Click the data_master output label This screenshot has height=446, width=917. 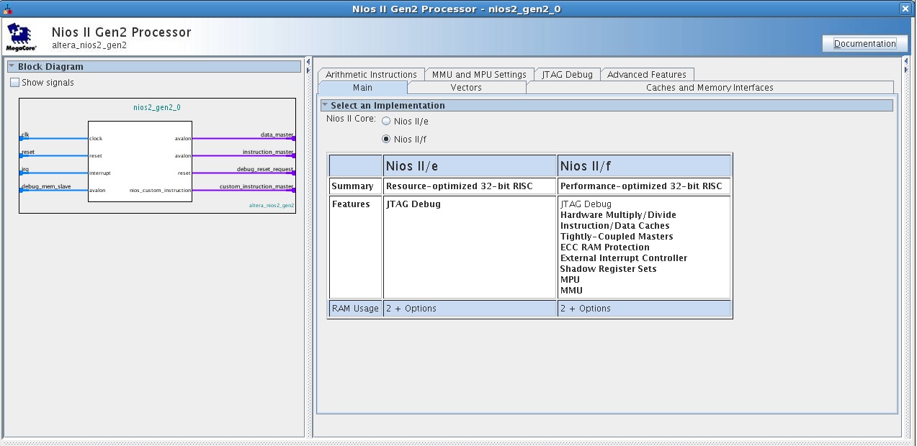(x=277, y=135)
